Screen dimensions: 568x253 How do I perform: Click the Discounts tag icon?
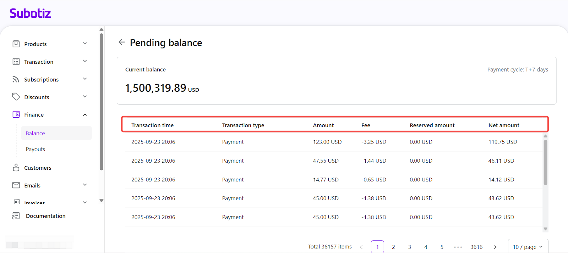(16, 97)
